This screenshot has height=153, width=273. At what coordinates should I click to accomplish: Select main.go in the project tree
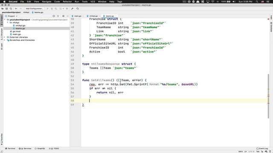click(x=17, y=34)
